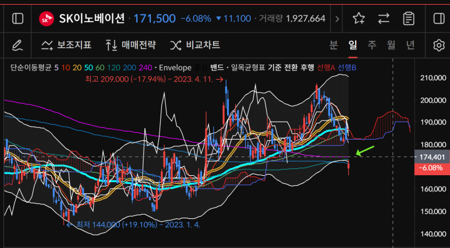Viewport: 450px width, 248px height.
Task: Open chart settings gear
Action: click(x=439, y=45)
